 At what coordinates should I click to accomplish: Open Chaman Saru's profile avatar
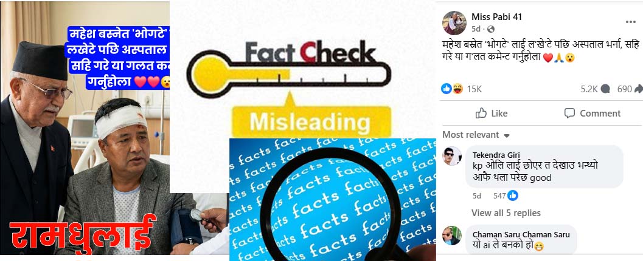(x=452, y=236)
